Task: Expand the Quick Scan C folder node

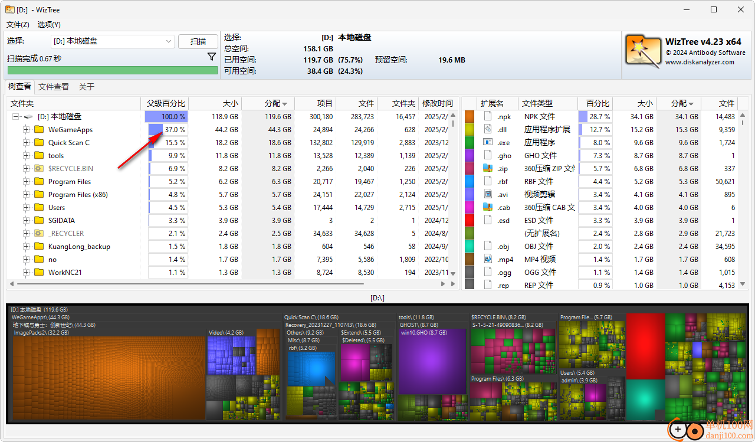Action: [x=26, y=143]
